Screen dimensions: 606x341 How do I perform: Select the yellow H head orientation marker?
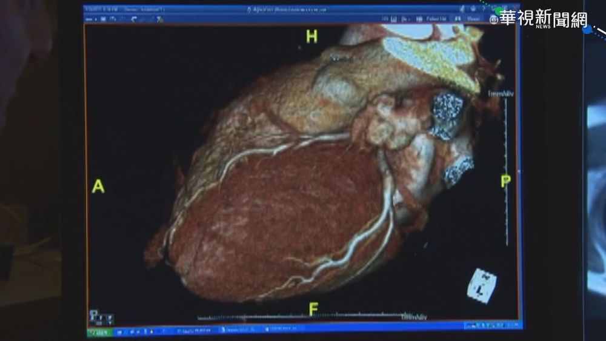[311, 37]
